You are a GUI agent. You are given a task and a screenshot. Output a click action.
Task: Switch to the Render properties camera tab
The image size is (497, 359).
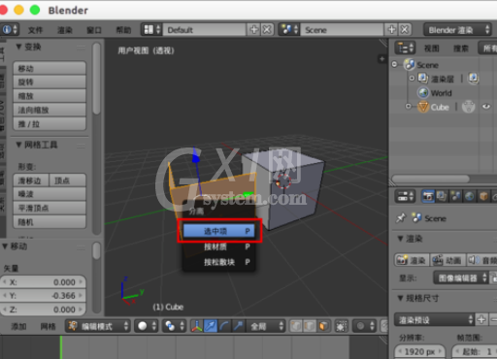(x=428, y=196)
